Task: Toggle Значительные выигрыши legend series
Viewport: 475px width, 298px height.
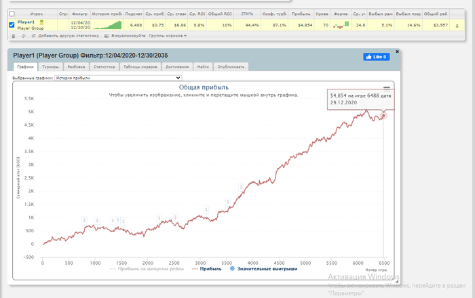Action: click(263, 269)
